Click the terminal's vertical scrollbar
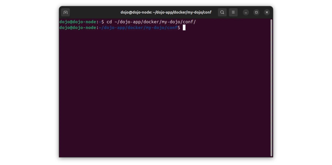Screen dimensions: 332x165 click(271, 88)
